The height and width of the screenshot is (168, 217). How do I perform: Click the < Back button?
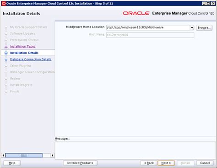coord(149,163)
